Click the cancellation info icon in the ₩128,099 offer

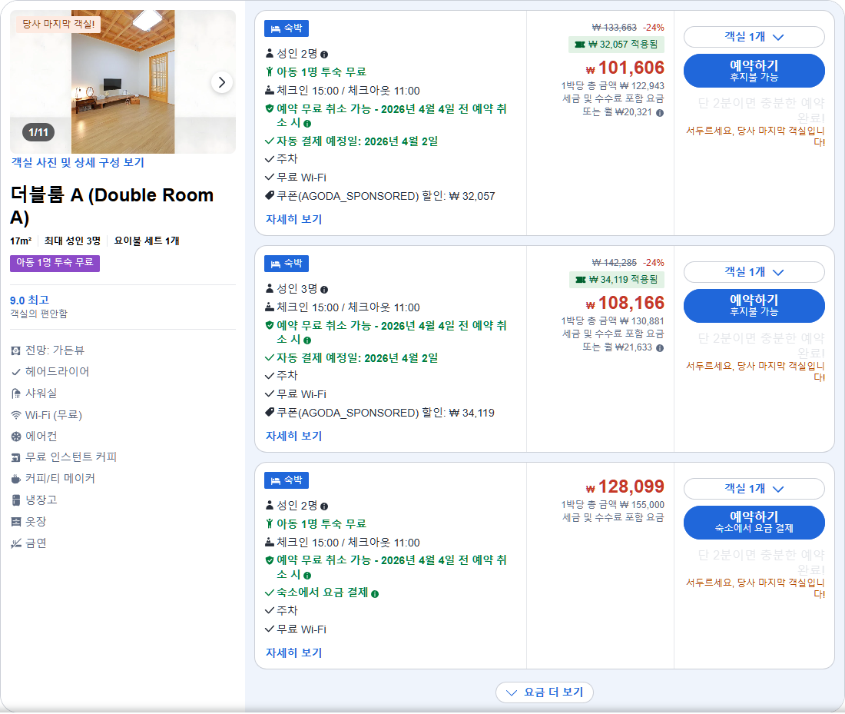[308, 576]
